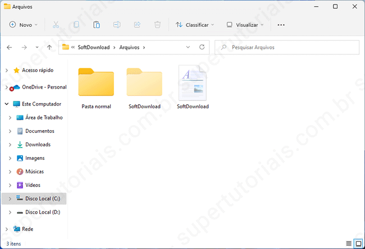Click the Rename icon in toolbar
The image size is (365, 249).
pyautogui.click(x=117, y=25)
